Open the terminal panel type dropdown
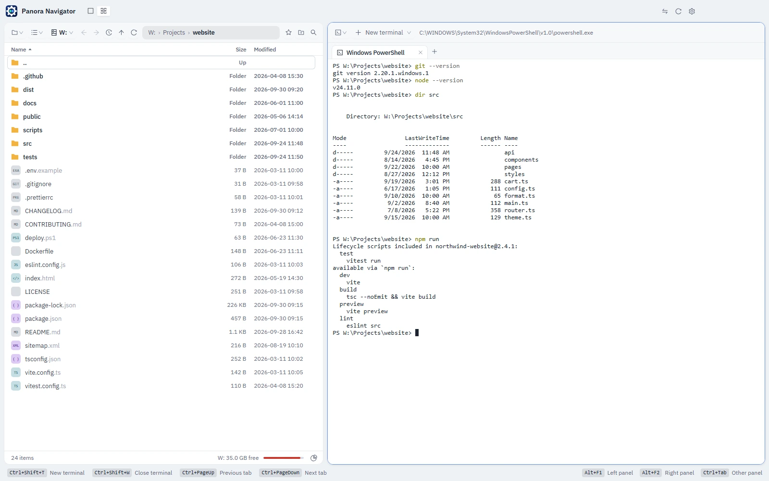 341,33
